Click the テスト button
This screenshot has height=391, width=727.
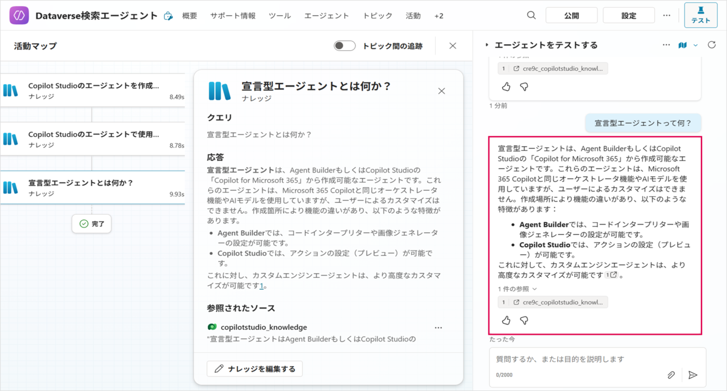[x=700, y=15]
